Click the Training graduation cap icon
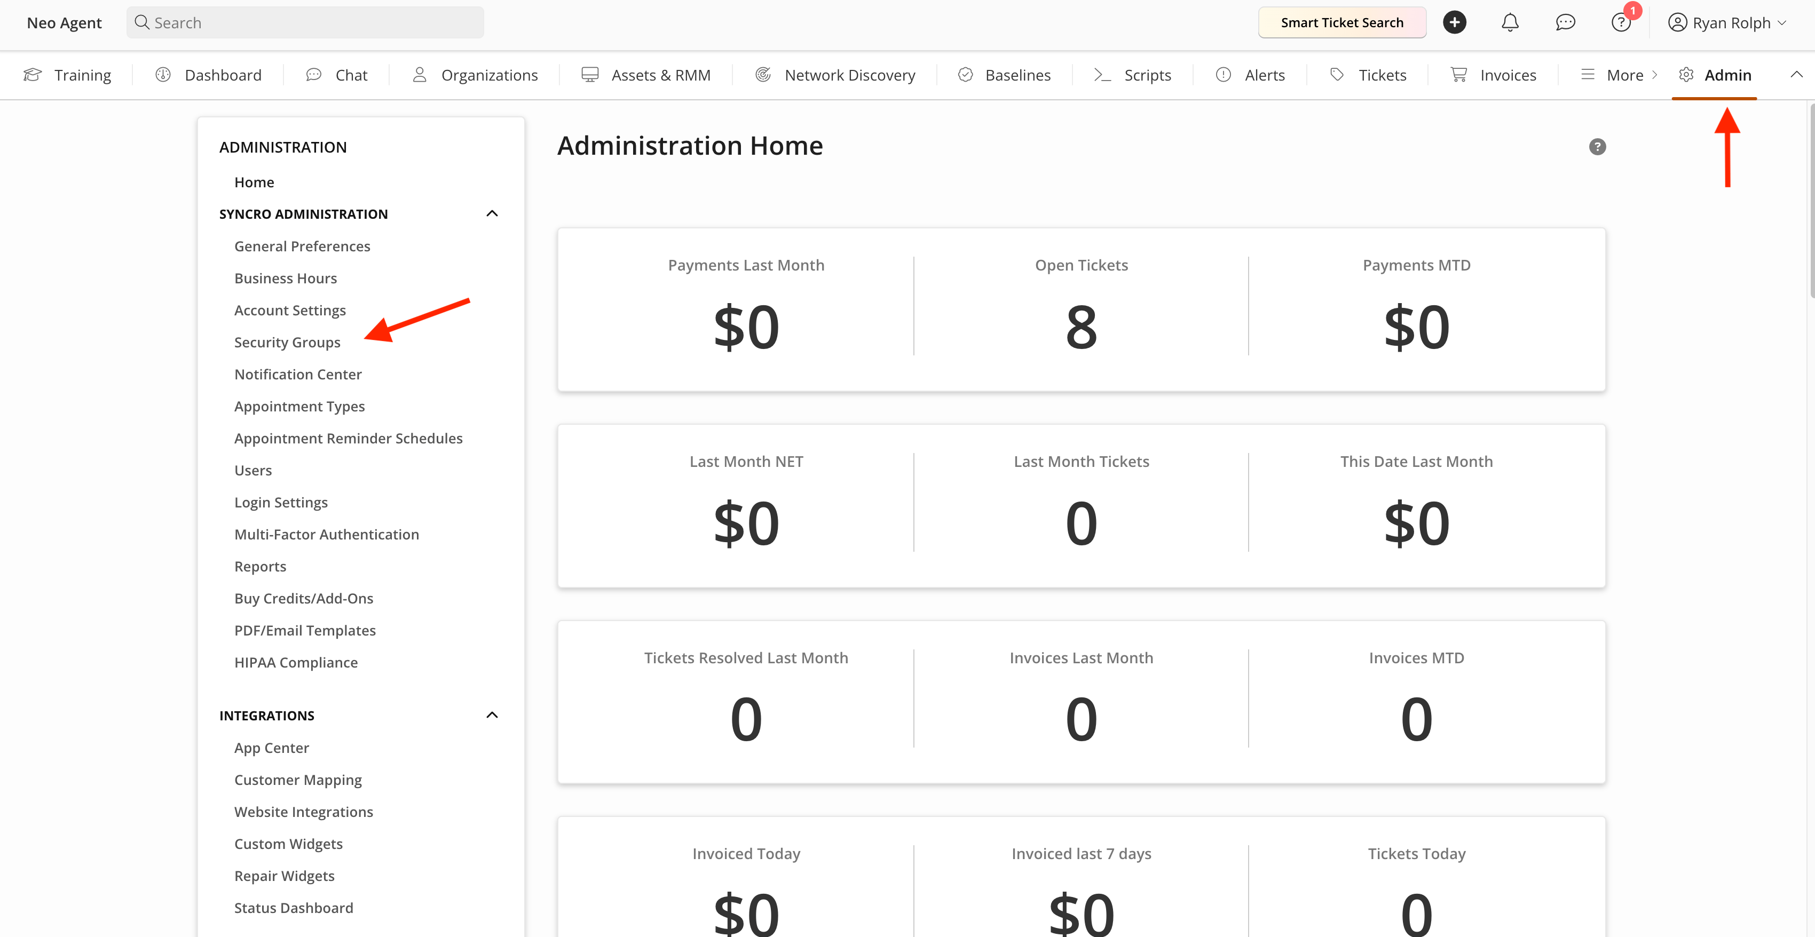This screenshot has width=1815, height=937. click(33, 75)
